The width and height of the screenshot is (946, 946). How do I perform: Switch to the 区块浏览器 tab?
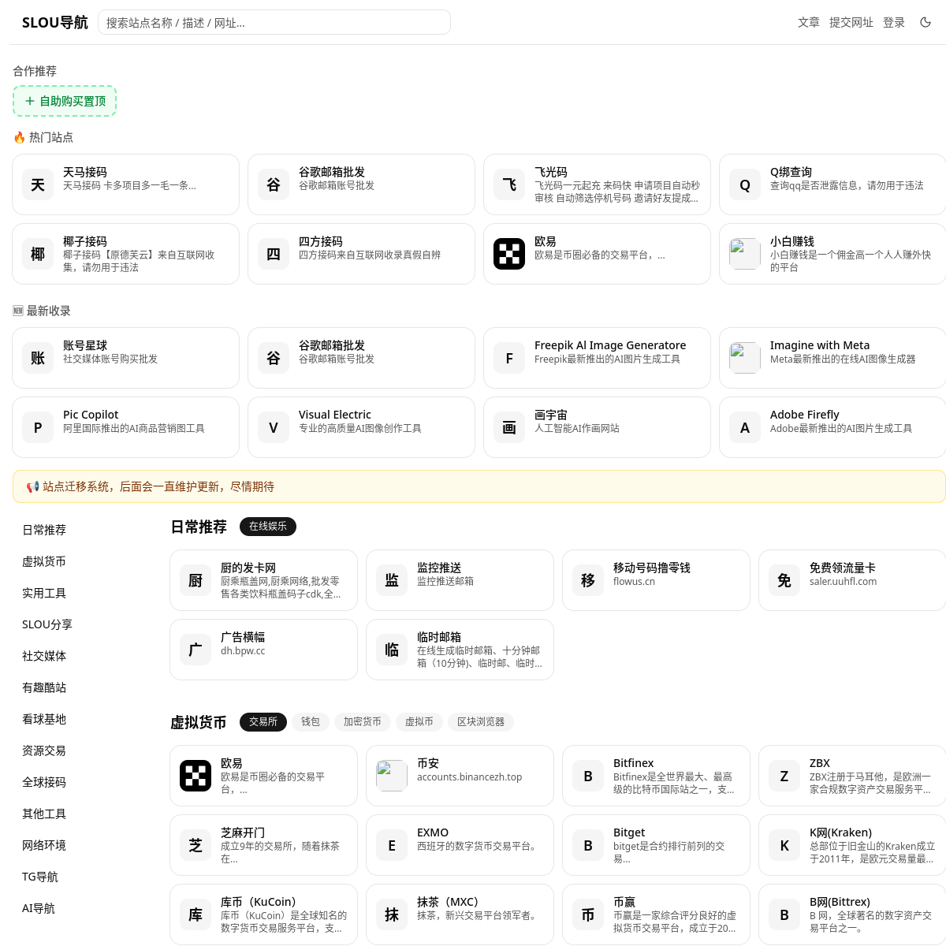point(481,721)
